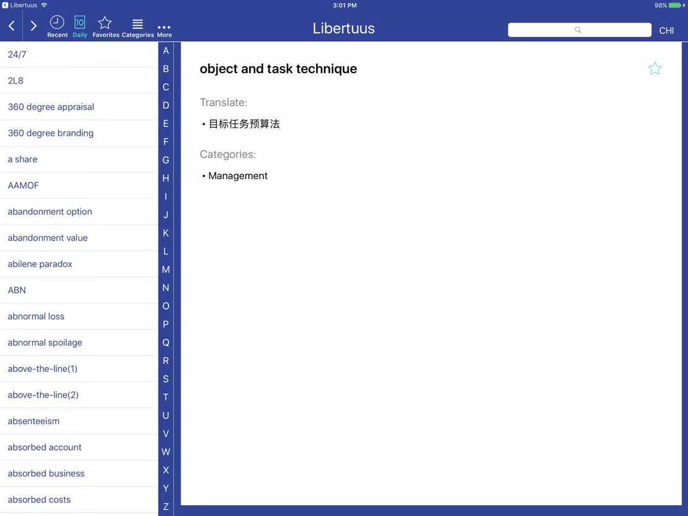The height and width of the screenshot is (516, 688).
Task: Jump to letter N in the index
Action: pos(166,288)
